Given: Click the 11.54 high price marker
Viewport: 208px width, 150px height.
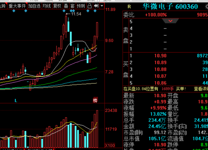Looking at the screenshot, I should click(x=75, y=14).
